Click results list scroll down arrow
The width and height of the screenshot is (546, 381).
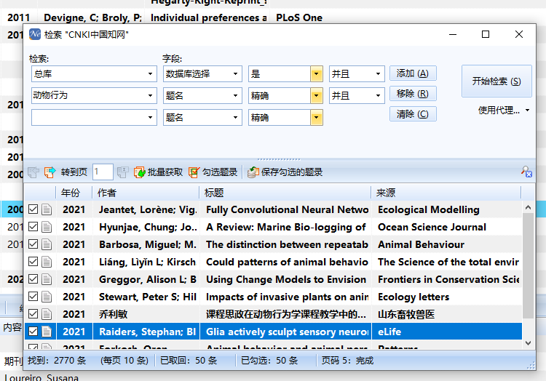pyautogui.click(x=528, y=343)
